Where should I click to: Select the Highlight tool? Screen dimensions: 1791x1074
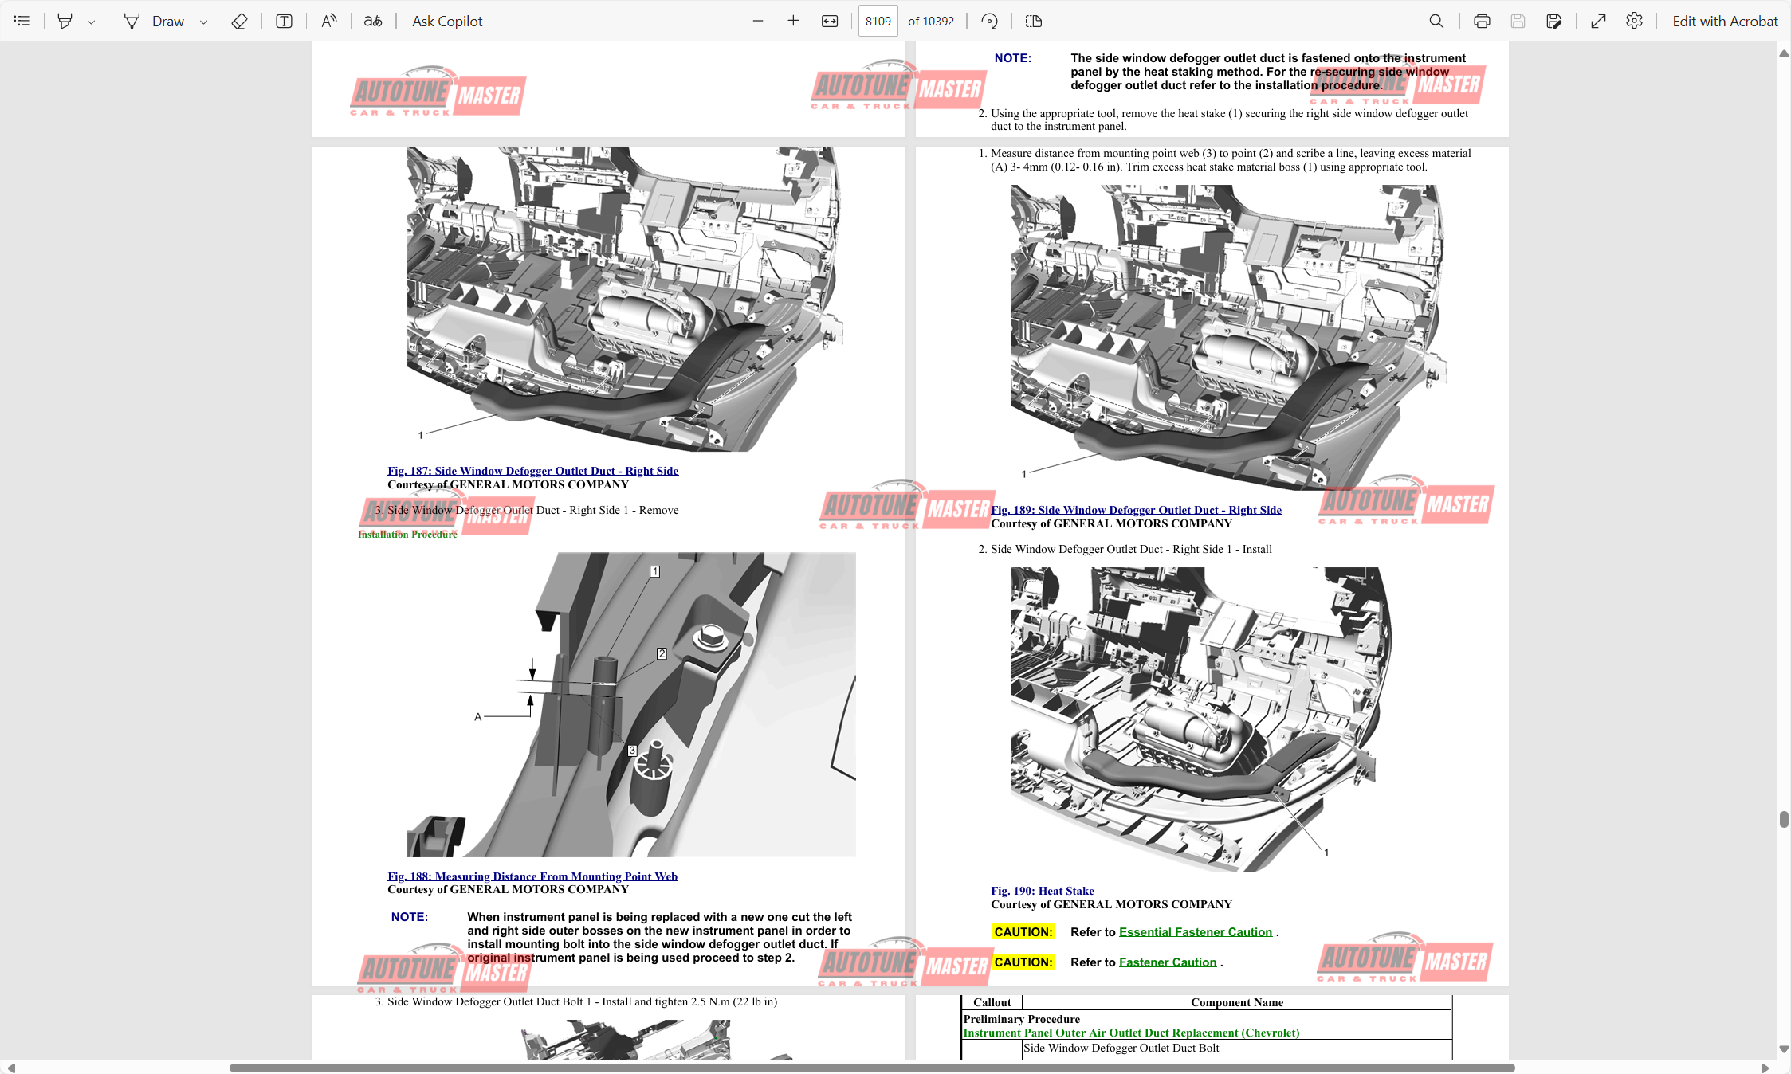click(65, 21)
